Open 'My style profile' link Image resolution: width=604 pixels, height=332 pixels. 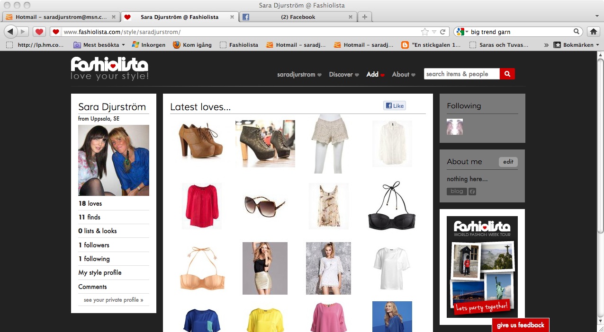point(100,272)
